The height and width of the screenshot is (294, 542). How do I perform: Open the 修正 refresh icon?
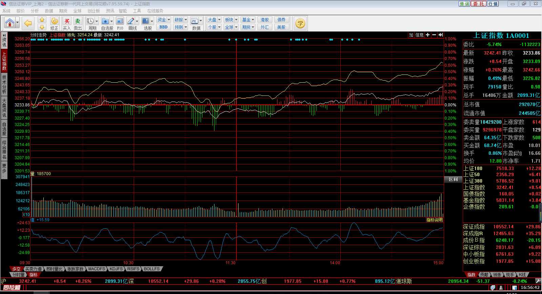coord(54,21)
